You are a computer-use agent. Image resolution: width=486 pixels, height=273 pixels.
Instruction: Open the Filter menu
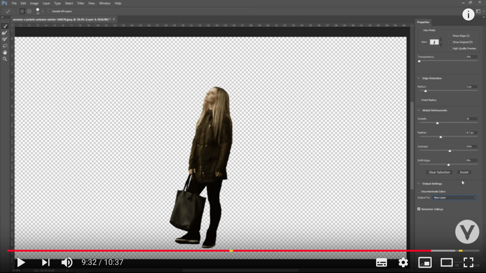[x=81, y=3]
